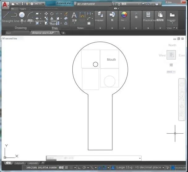Click the calculator utilities icon

[148, 15]
